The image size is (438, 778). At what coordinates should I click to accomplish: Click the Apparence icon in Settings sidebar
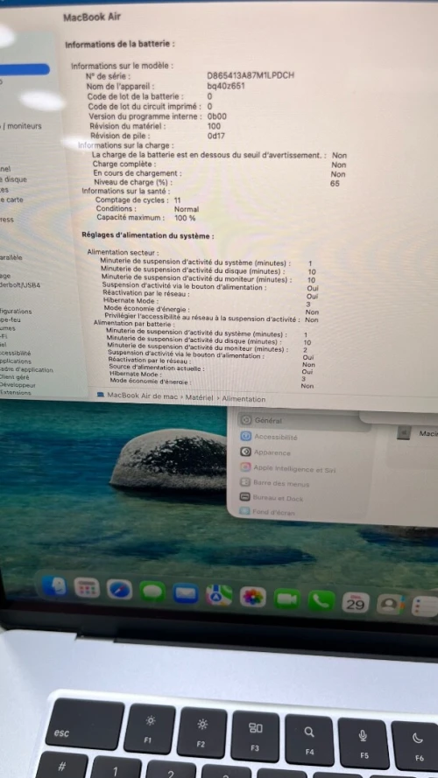245,452
